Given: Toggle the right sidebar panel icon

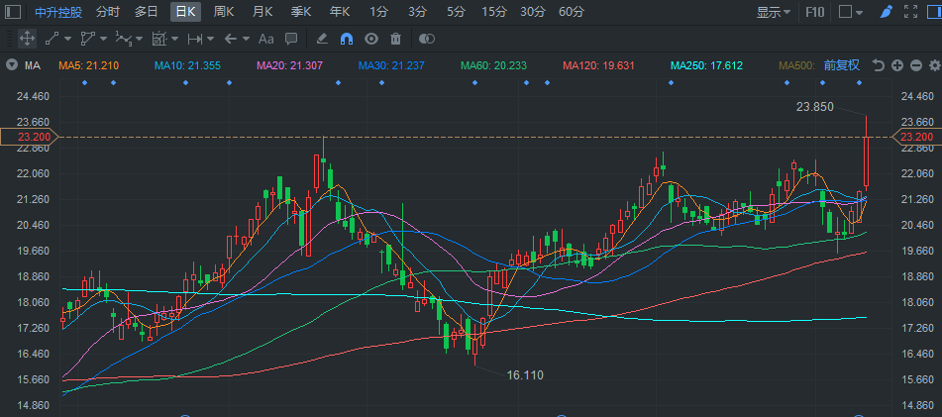Looking at the screenshot, I should [x=934, y=12].
